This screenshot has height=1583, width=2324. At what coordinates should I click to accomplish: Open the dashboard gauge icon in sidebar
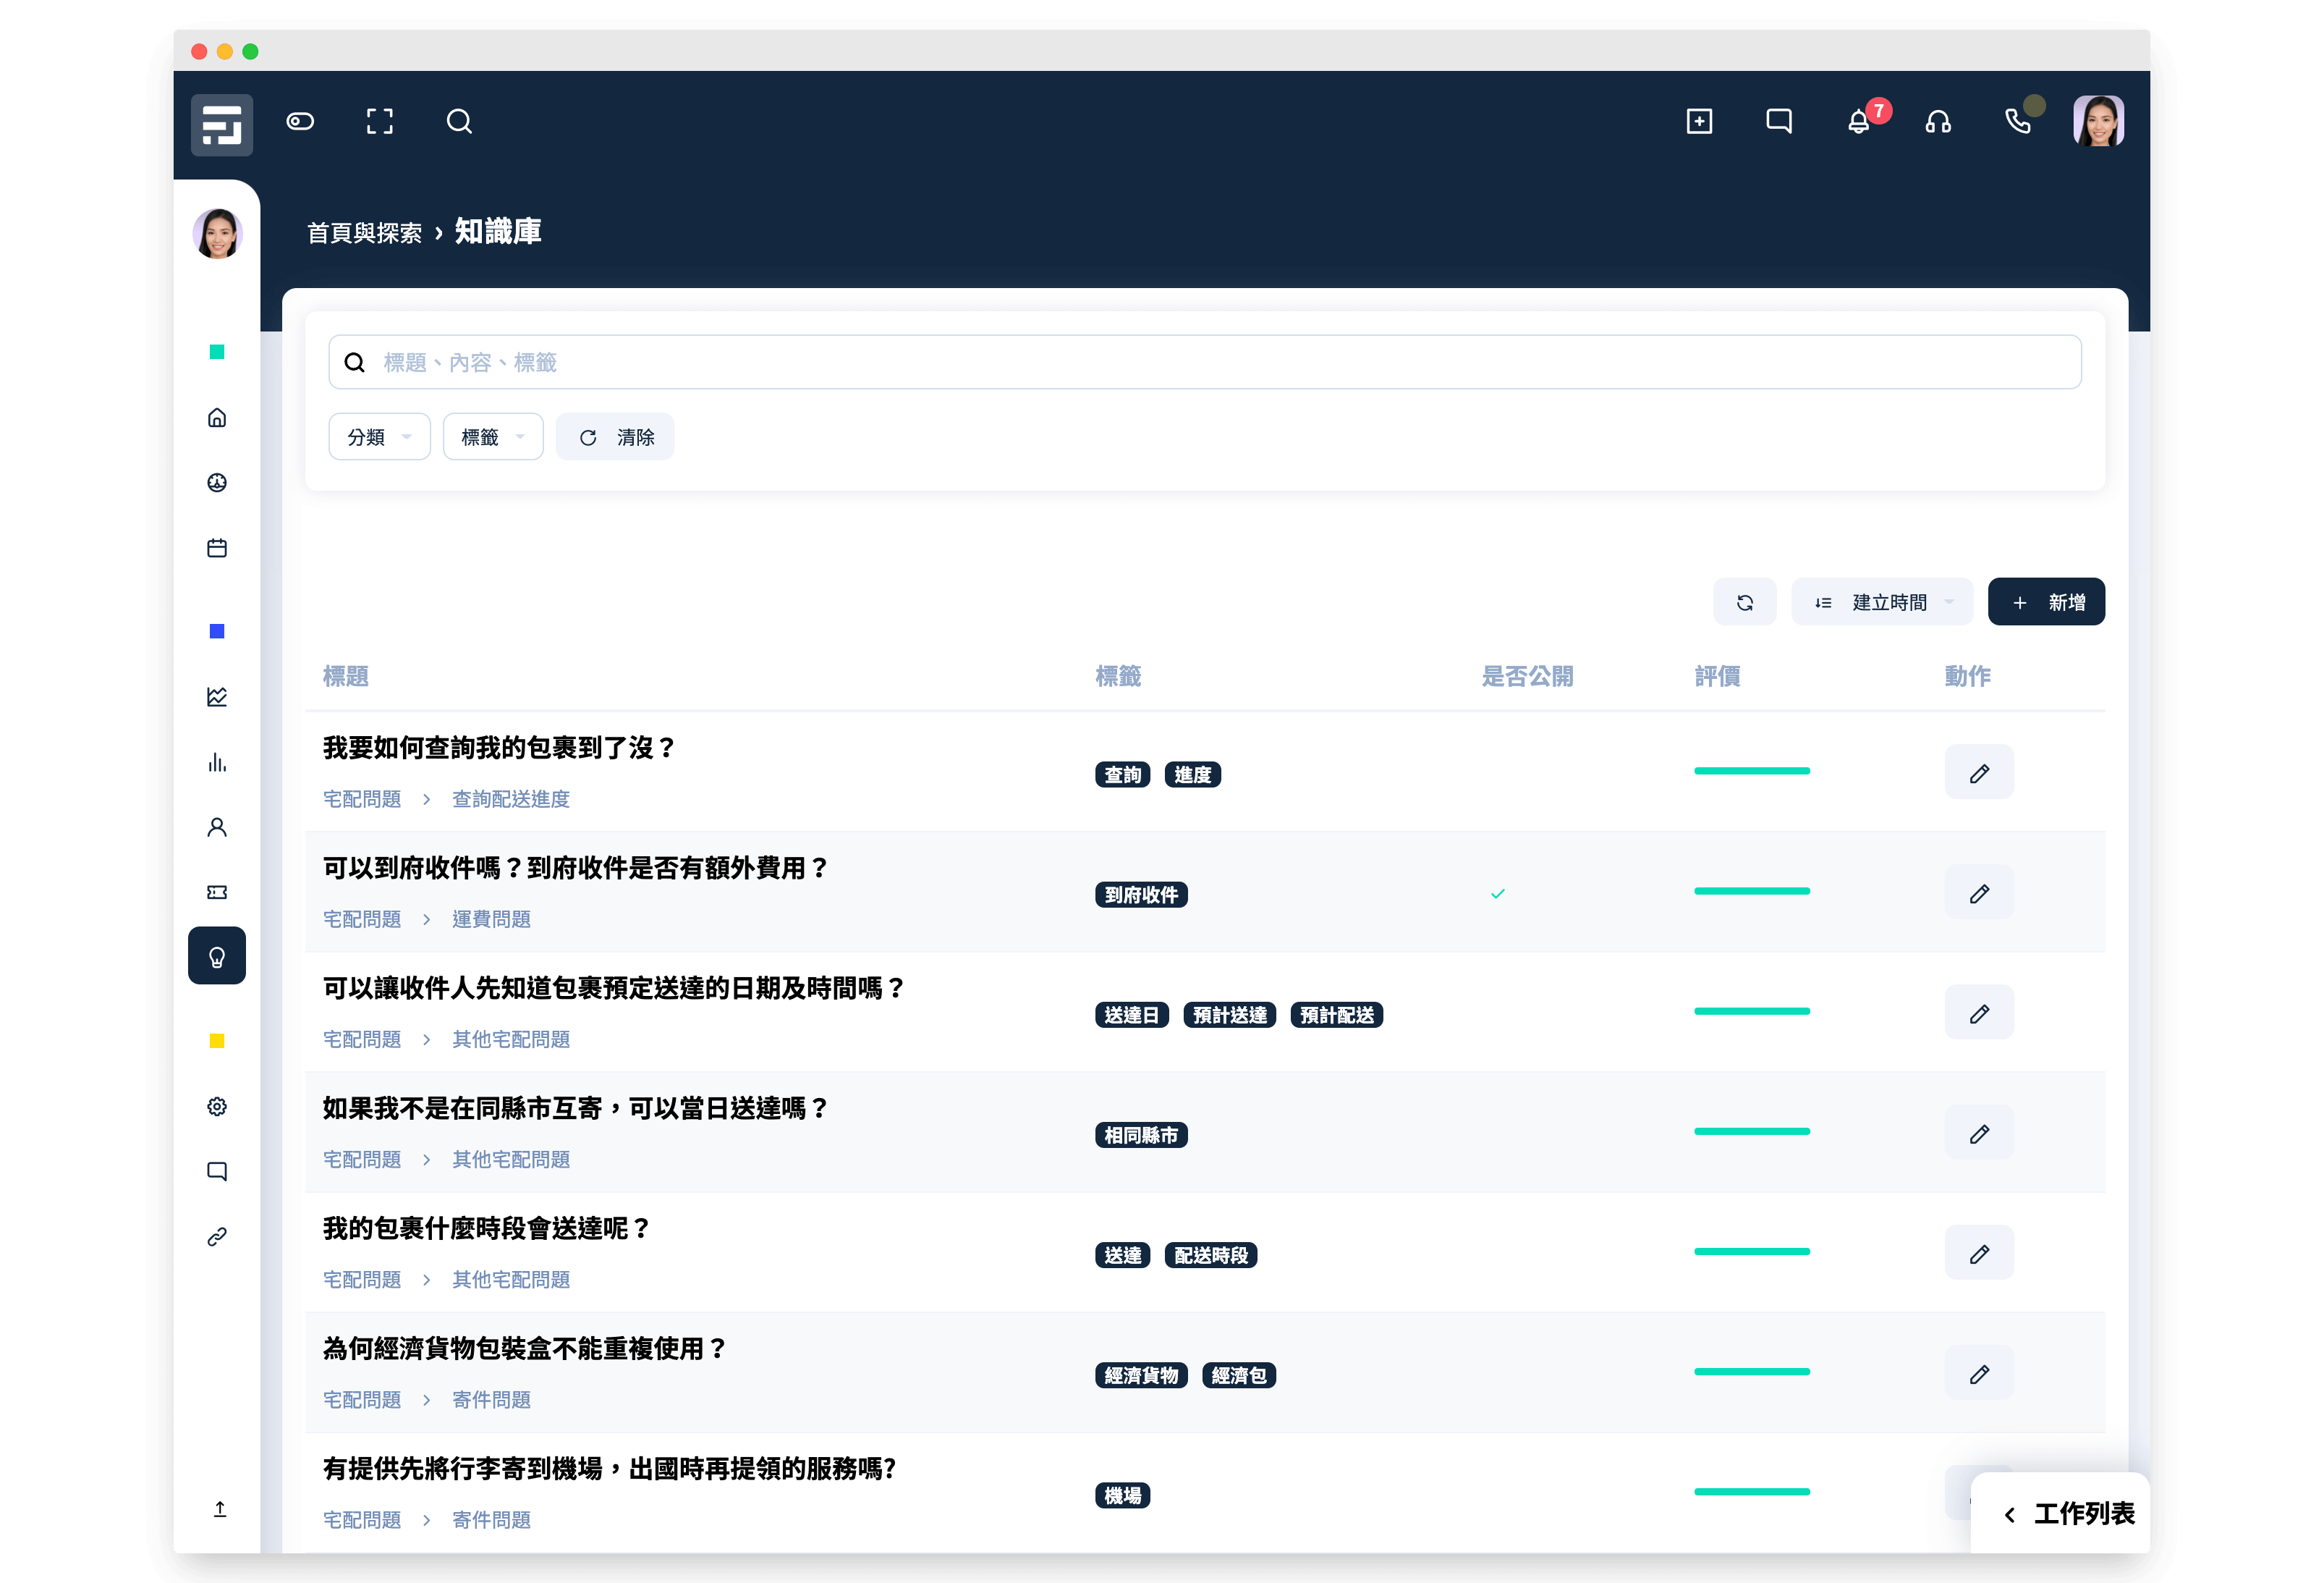[217, 484]
